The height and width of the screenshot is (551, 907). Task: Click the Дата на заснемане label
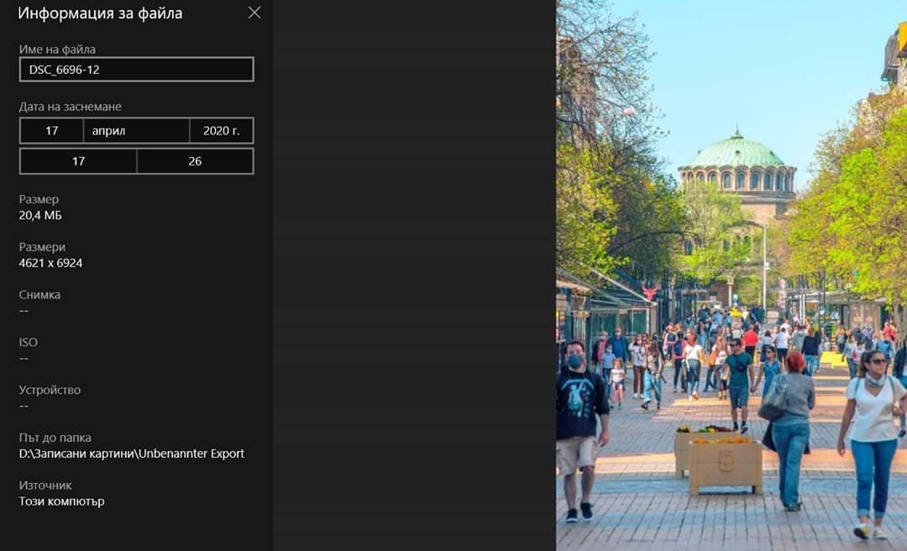pyautogui.click(x=71, y=107)
